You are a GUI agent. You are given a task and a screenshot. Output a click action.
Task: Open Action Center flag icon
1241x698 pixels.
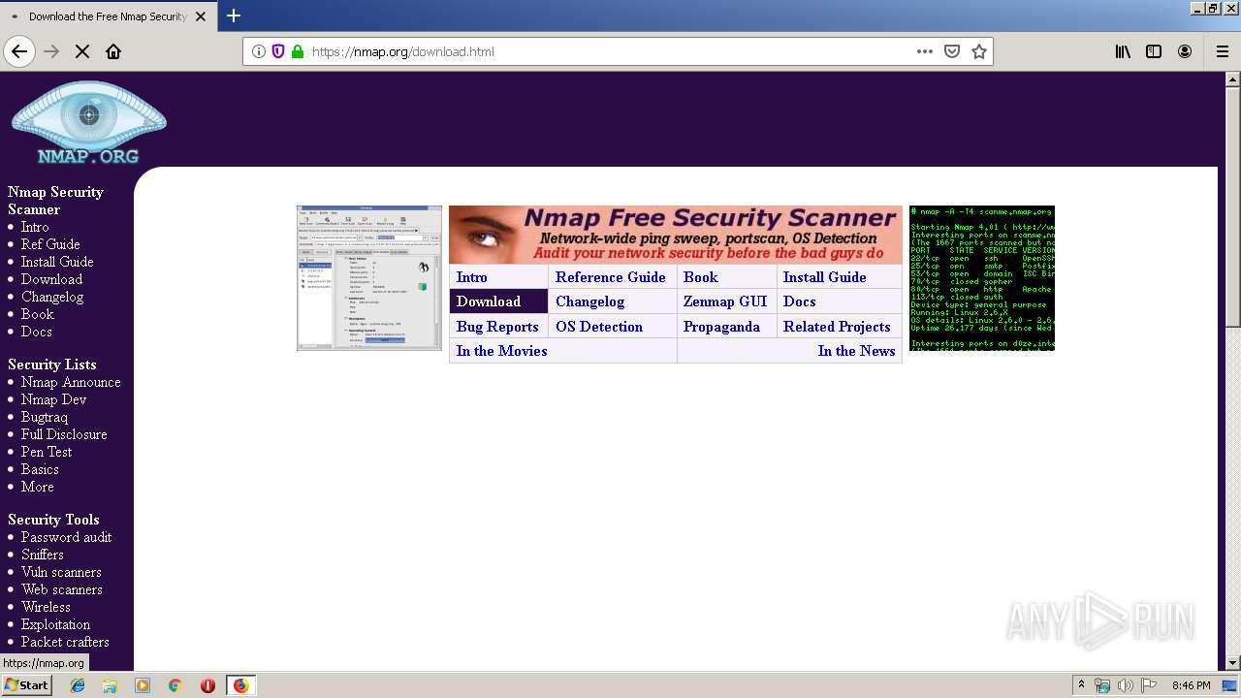(x=1149, y=685)
